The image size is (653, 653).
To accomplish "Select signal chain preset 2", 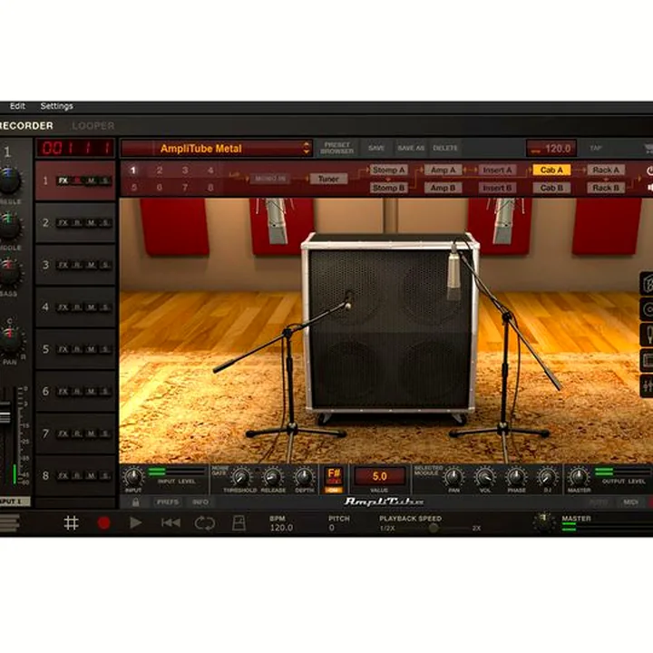I will click(159, 171).
